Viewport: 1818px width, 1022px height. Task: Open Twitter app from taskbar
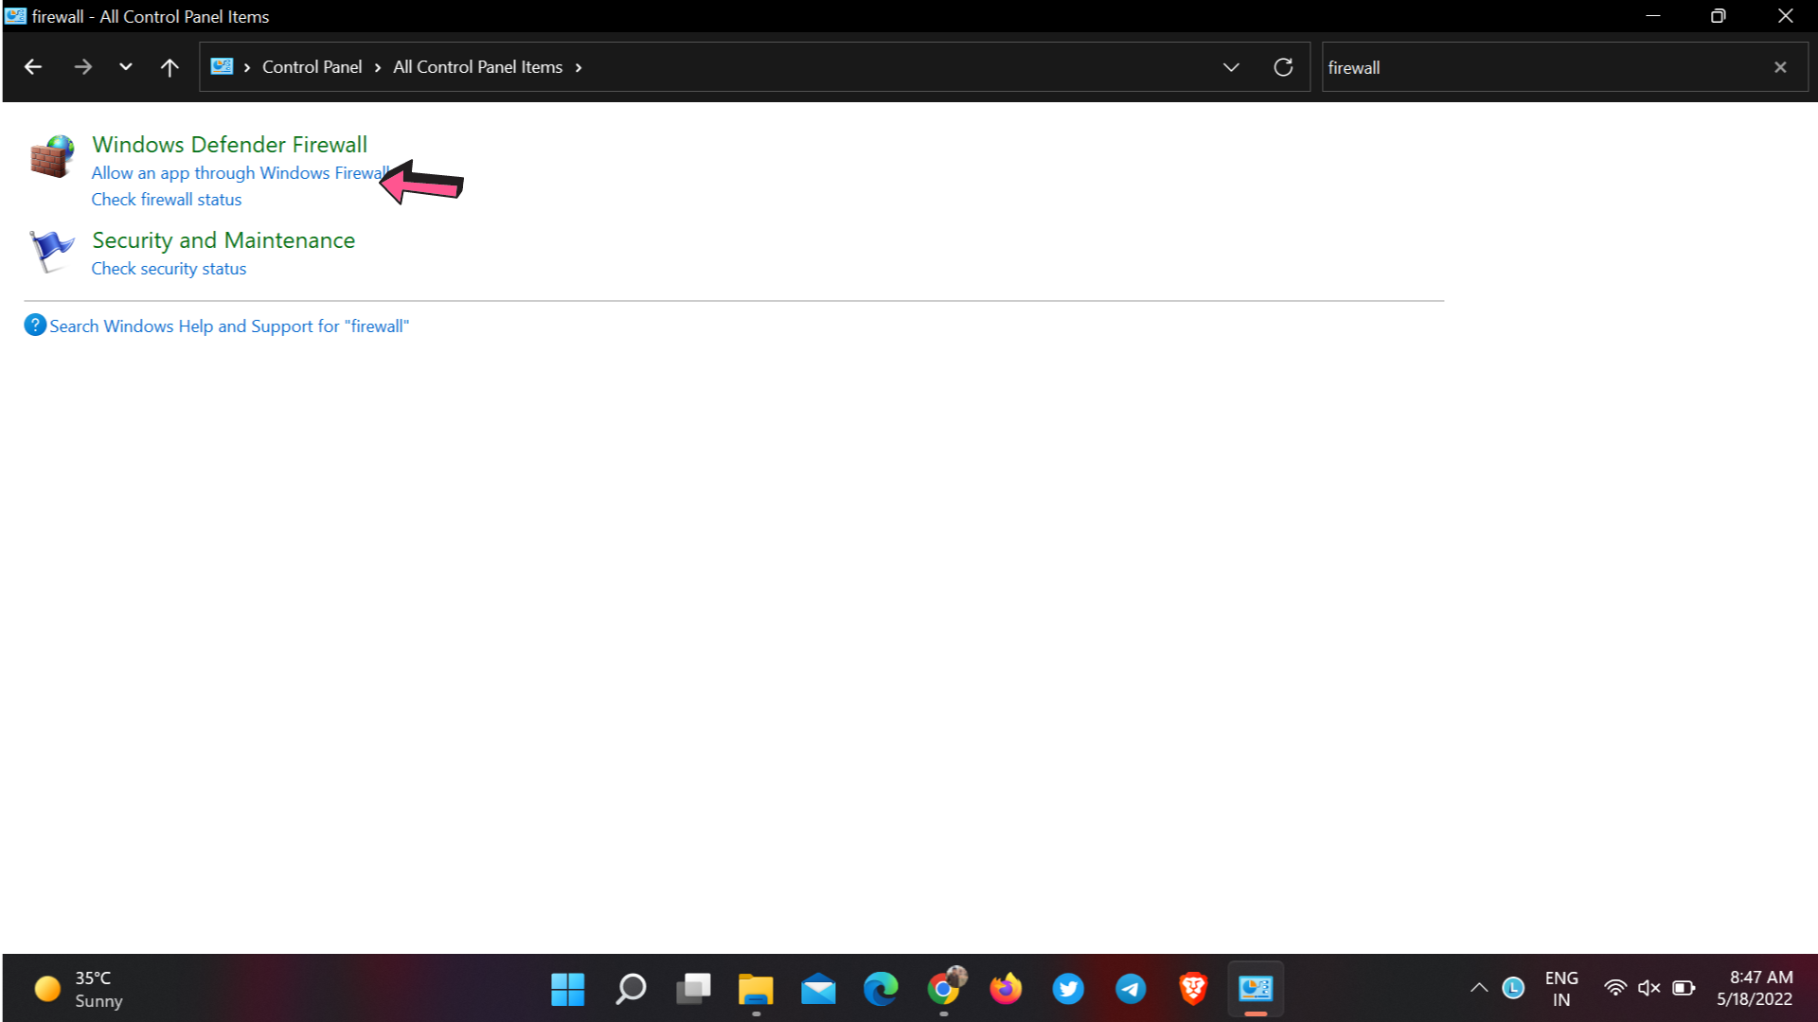coord(1067,988)
